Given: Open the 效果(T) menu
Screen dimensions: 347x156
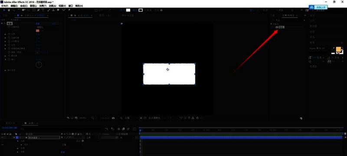Looking at the screenshot, I should [x=43, y=6].
